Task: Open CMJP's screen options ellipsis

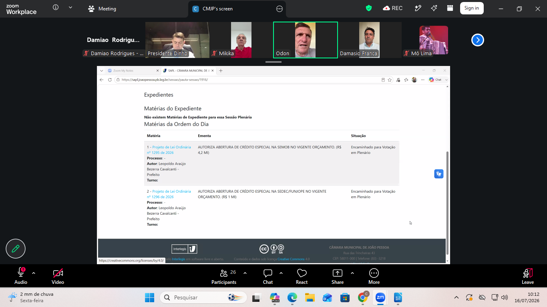Action: coord(280,9)
